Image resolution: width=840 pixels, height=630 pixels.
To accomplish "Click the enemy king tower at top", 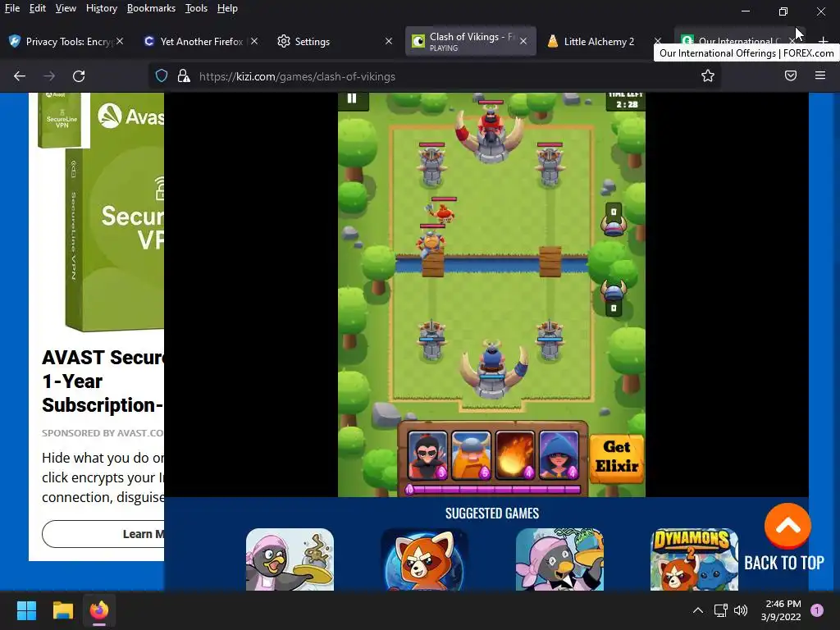I will pyautogui.click(x=491, y=134).
